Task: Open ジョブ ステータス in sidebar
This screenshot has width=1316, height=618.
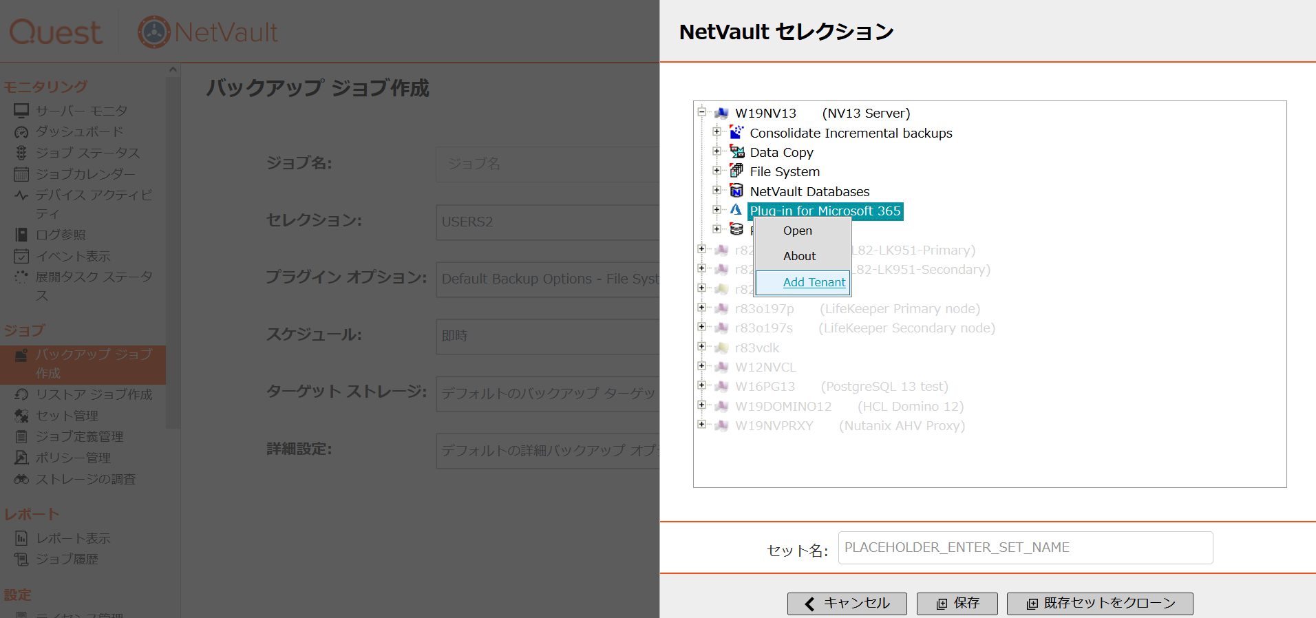Action: click(87, 153)
